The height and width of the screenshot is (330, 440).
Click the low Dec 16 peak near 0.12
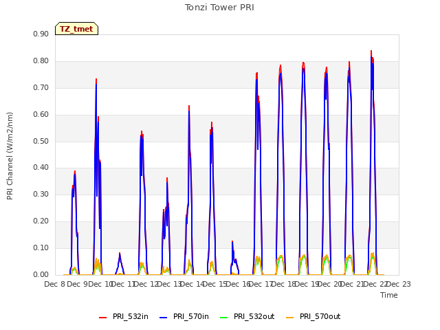232,241
